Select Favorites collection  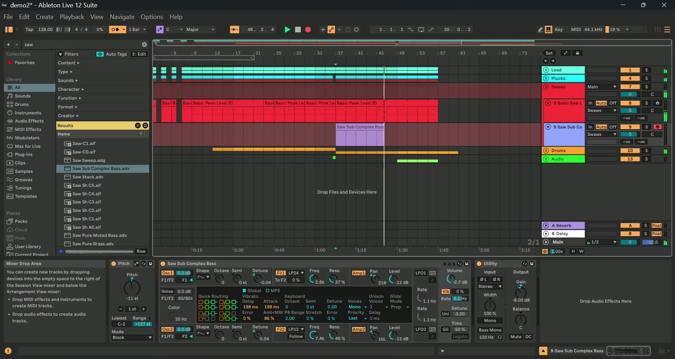click(x=25, y=63)
